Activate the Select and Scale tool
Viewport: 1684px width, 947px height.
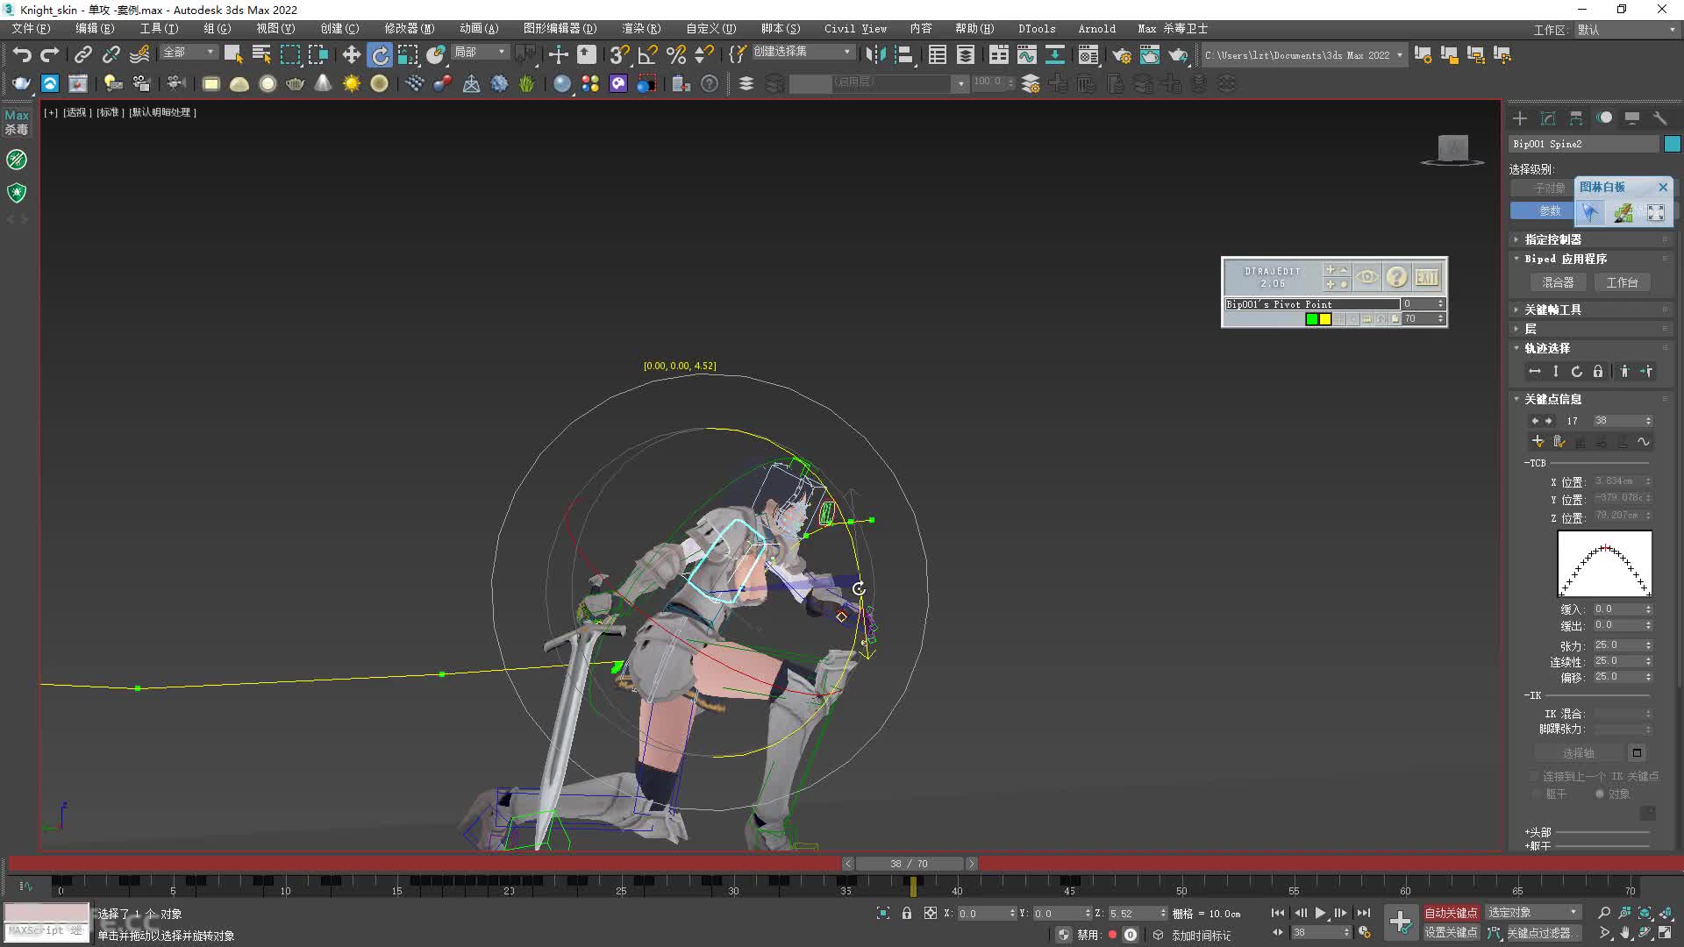click(x=408, y=54)
